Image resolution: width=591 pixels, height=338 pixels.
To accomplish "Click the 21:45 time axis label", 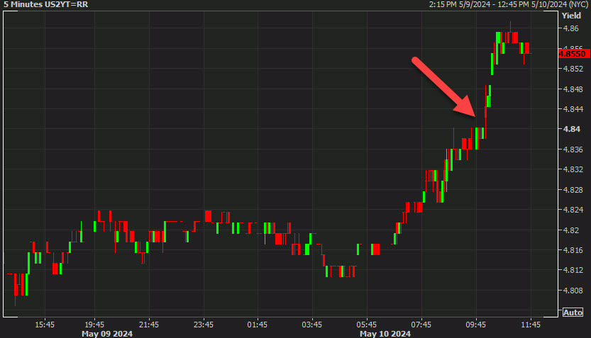I will [x=149, y=325].
